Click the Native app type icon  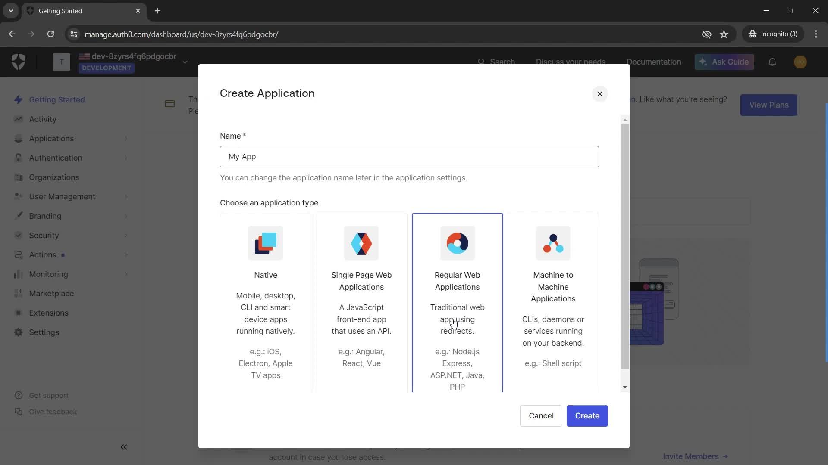click(266, 243)
